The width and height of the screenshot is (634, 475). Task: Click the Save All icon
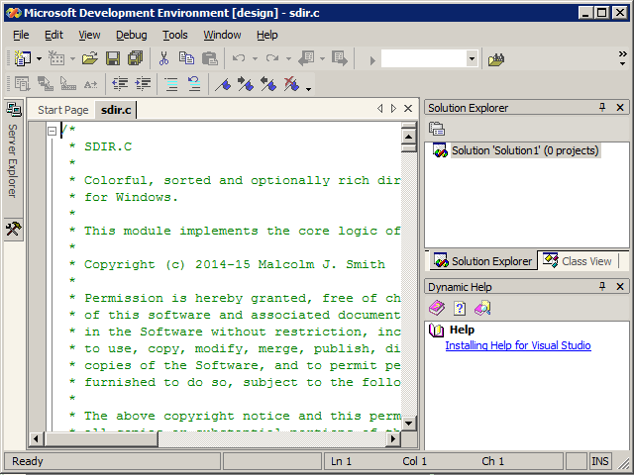[x=136, y=59]
